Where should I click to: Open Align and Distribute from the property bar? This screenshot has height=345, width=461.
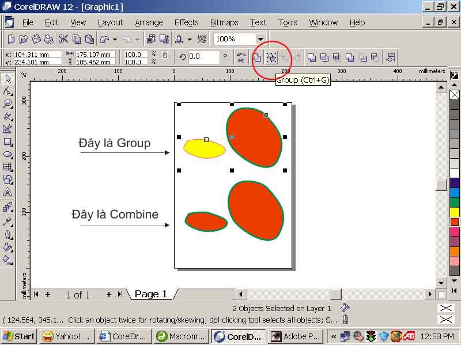(391, 57)
